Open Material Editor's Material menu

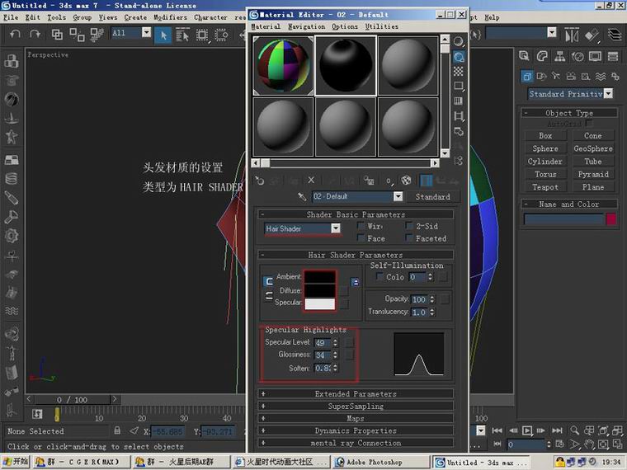(x=266, y=26)
